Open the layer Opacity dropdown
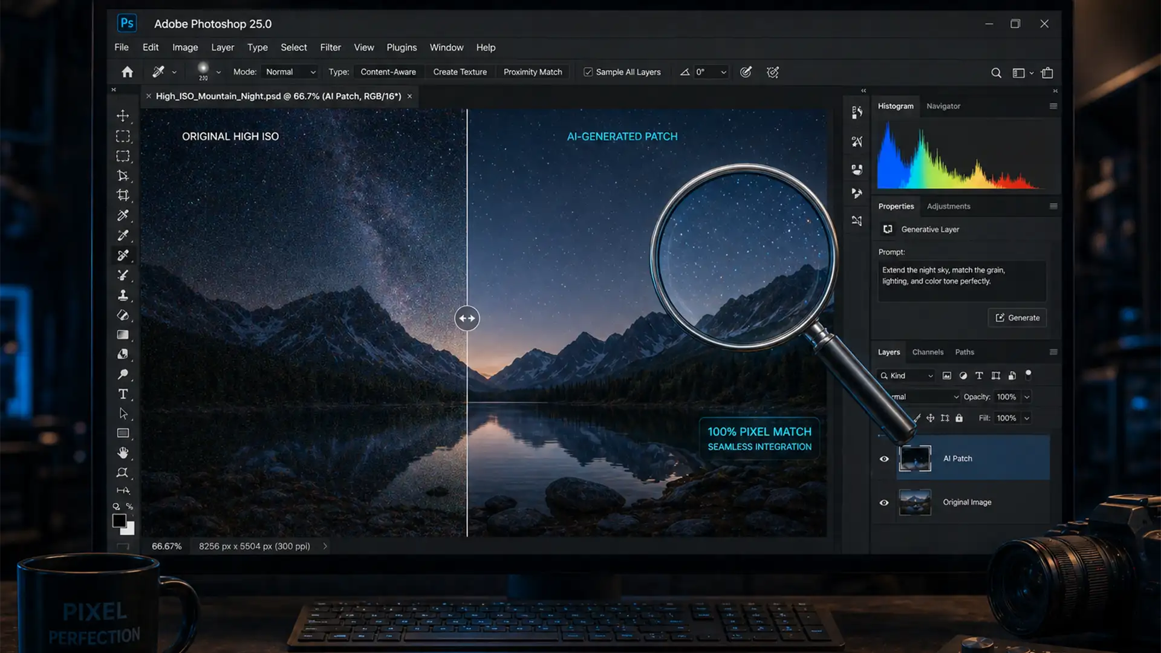The image size is (1161, 653). pyautogui.click(x=1026, y=397)
